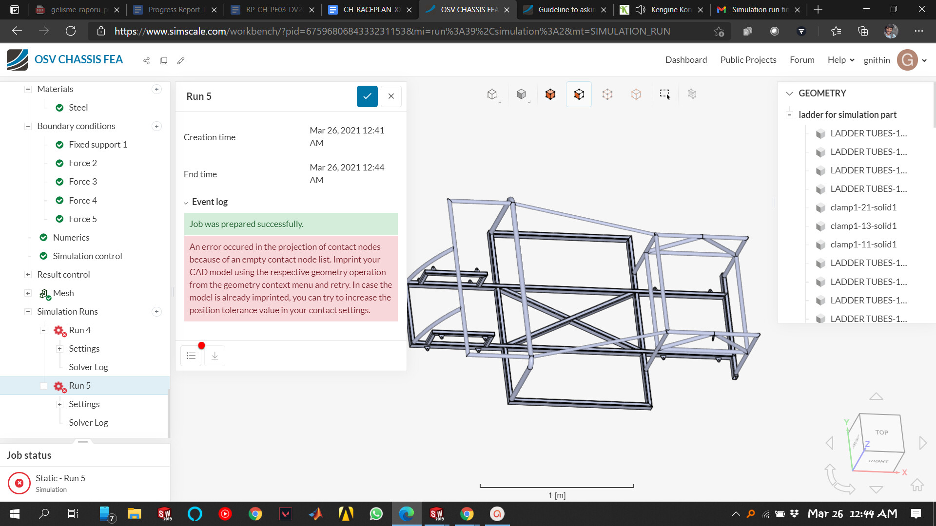Collapse the Event log section
This screenshot has height=526, width=936.
pyautogui.click(x=186, y=203)
